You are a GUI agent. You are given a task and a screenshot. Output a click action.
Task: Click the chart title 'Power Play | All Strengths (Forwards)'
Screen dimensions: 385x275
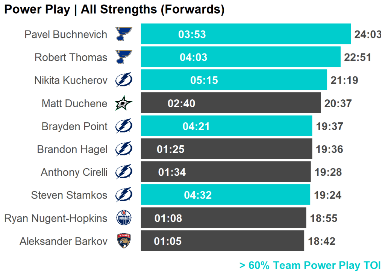114,10
